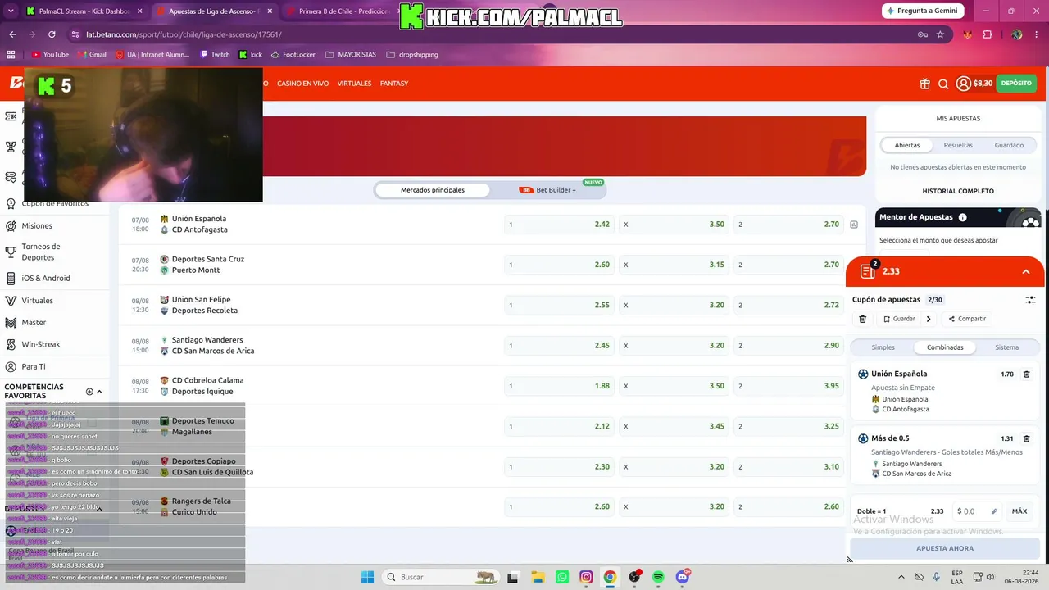Viewport: 1049px width, 590px height.
Task: Click the Windows taskbar search box
Action: click(x=441, y=577)
